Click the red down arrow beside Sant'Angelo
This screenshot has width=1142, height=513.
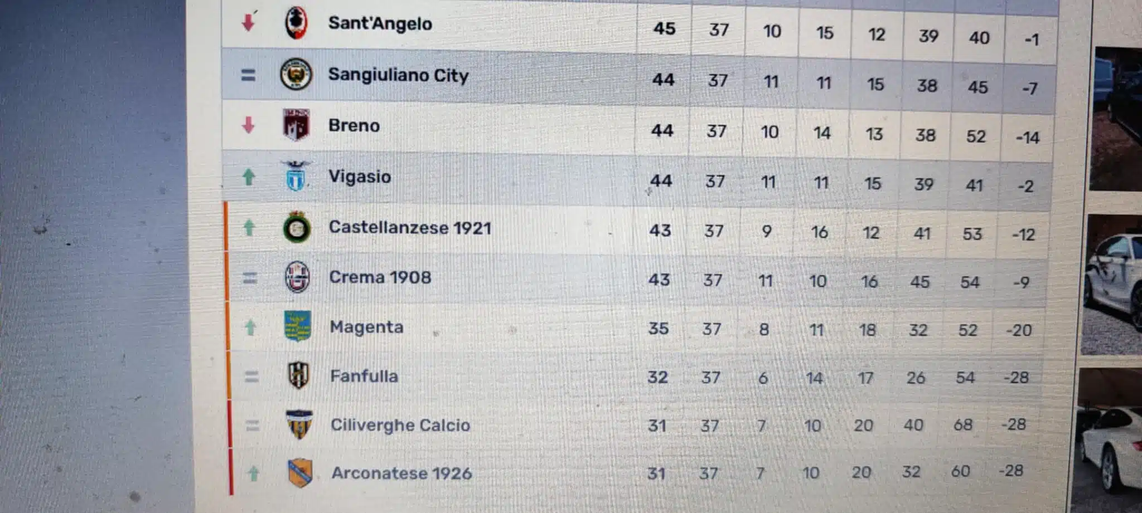248,22
